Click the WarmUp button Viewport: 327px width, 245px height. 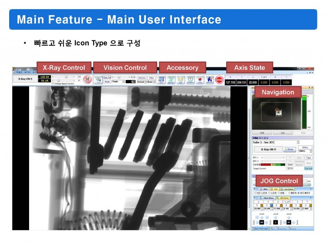(x=308, y=169)
